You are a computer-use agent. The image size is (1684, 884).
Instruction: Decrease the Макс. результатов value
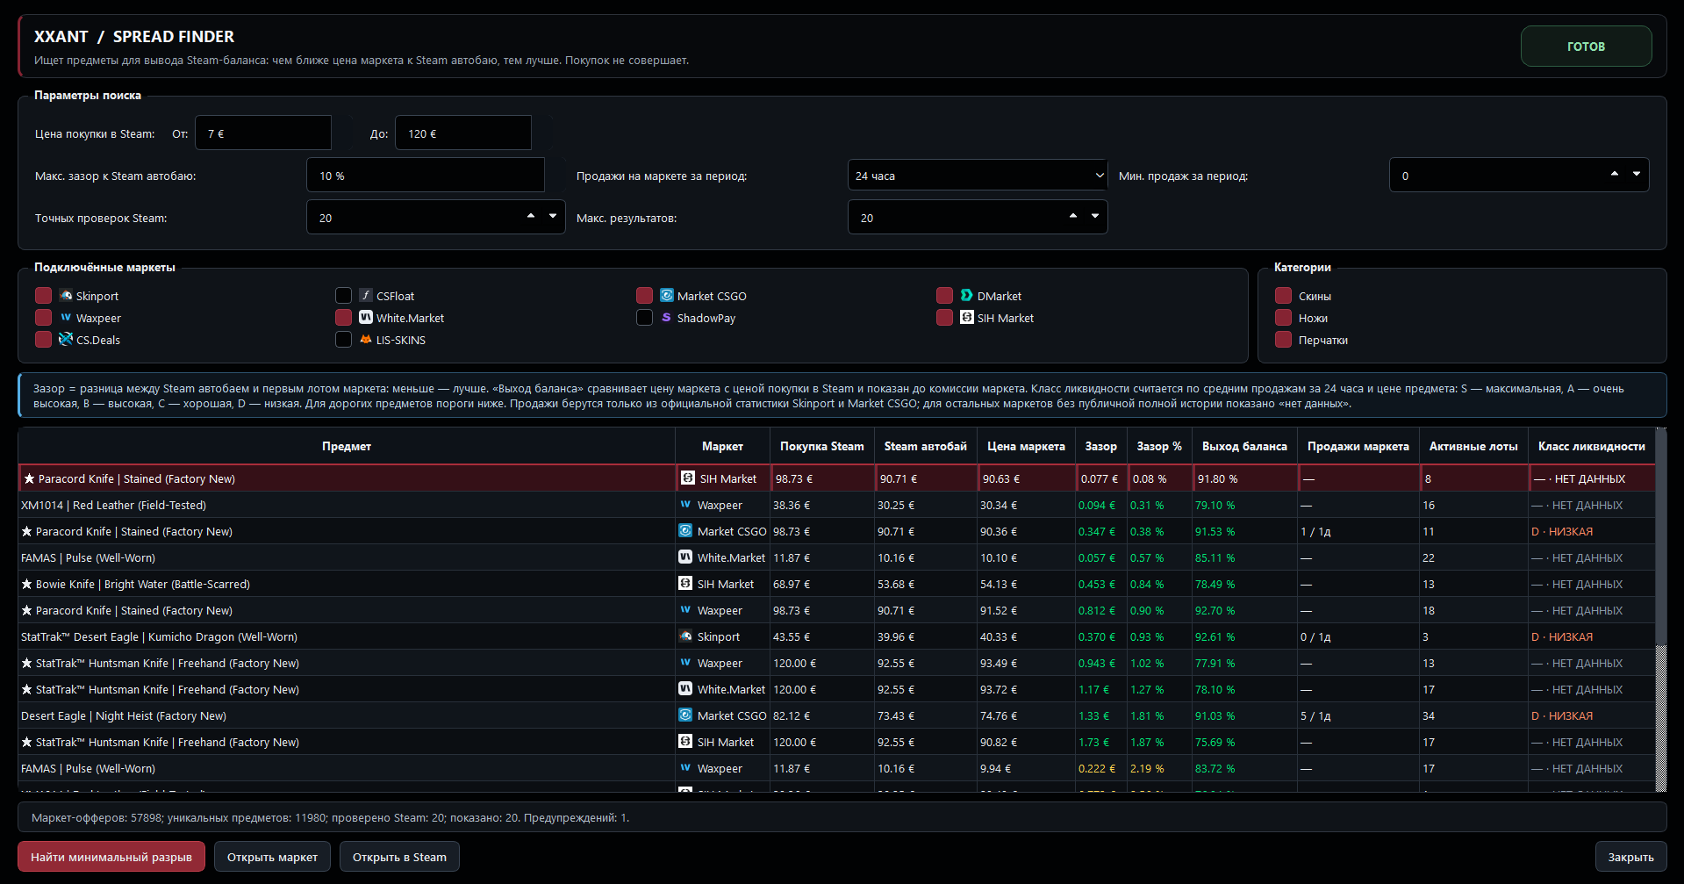pos(1095,216)
